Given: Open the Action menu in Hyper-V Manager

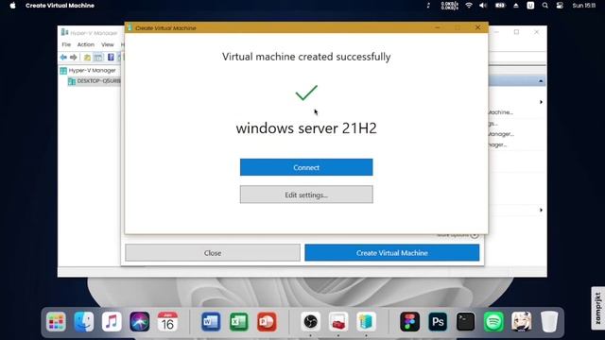Looking at the screenshot, I should [86, 44].
